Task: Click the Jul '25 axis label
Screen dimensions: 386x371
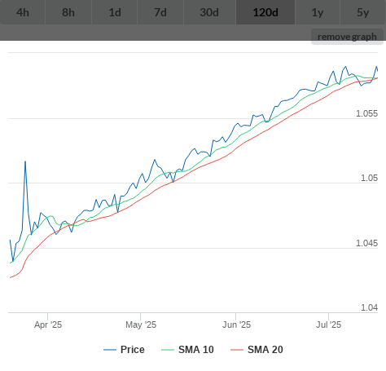Action: 328,325
